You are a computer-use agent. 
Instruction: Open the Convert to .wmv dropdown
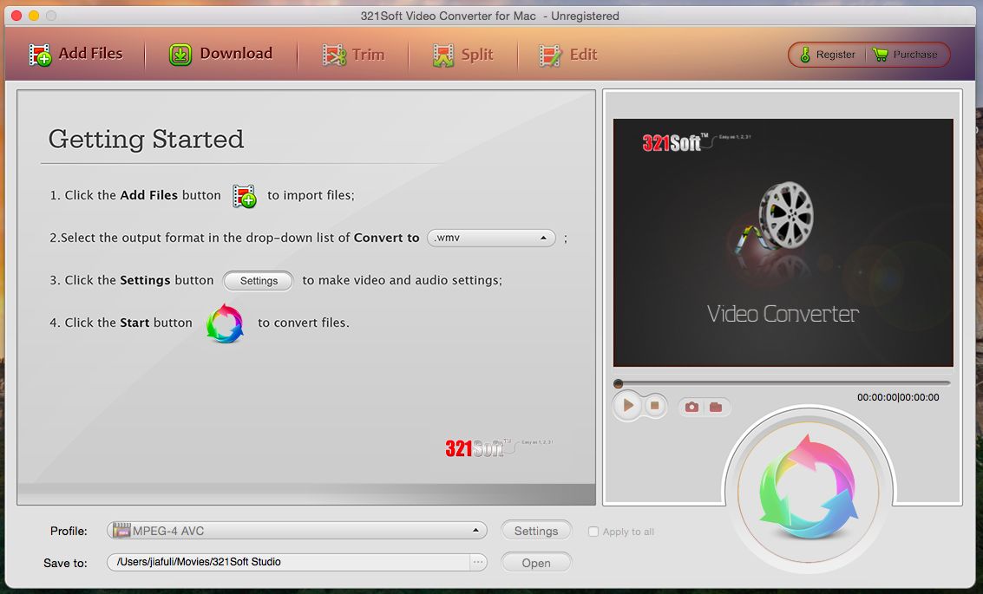491,238
